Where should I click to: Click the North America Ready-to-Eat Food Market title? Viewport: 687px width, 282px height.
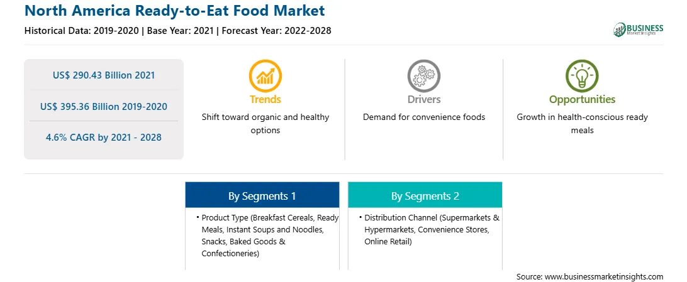[x=175, y=11]
